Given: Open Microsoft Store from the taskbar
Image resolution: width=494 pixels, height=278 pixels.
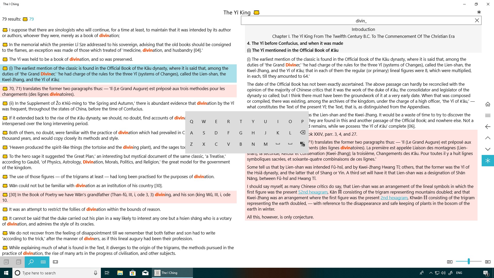Looking at the screenshot, I should click(x=133, y=273).
